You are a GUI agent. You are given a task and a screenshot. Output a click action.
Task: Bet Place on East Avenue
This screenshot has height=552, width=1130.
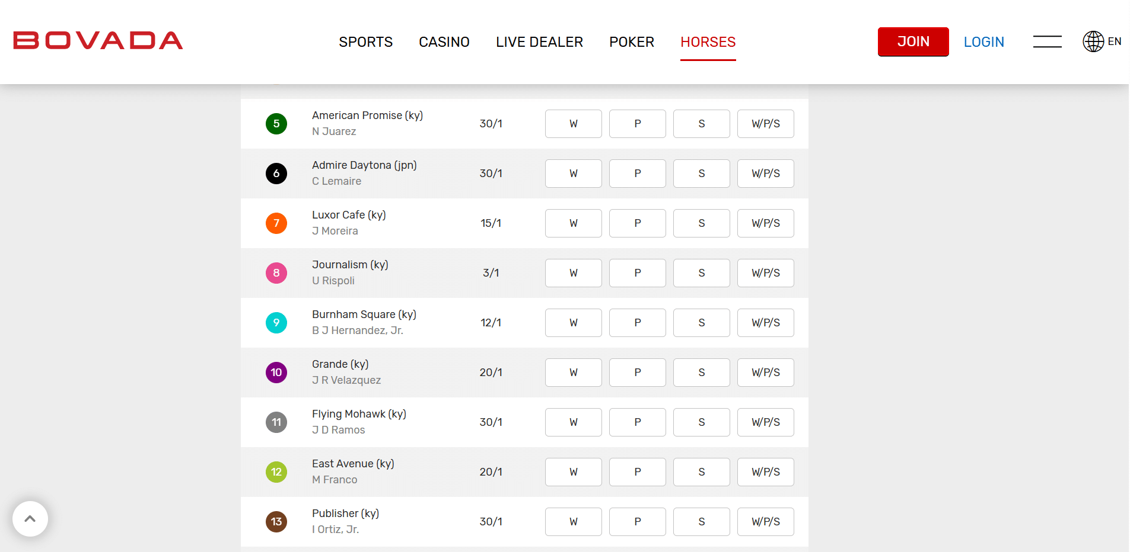coord(638,472)
